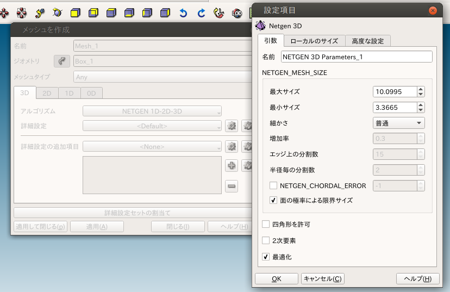450x292 pixels.
Task: Switch to 高度な設定 tab
Action: 367,41
